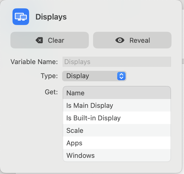Image resolution: width=184 pixels, height=174 pixels.
Task: Open the Type popup showing Display
Action: tap(94, 76)
